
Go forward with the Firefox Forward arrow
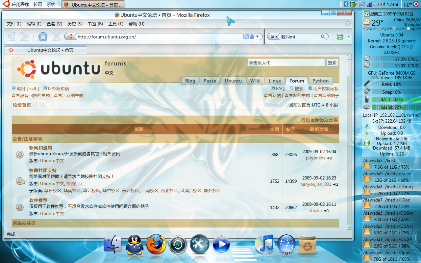point(25,36)
